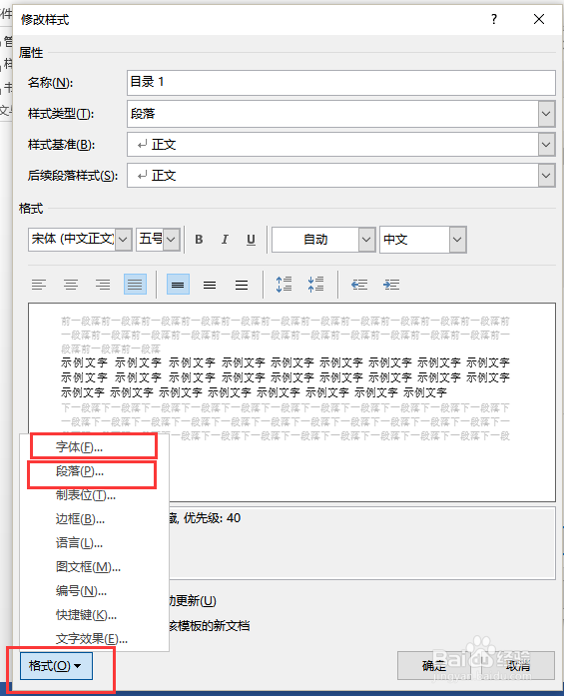
Task: Set double line spacing
Action: click(x=242, y=284)
